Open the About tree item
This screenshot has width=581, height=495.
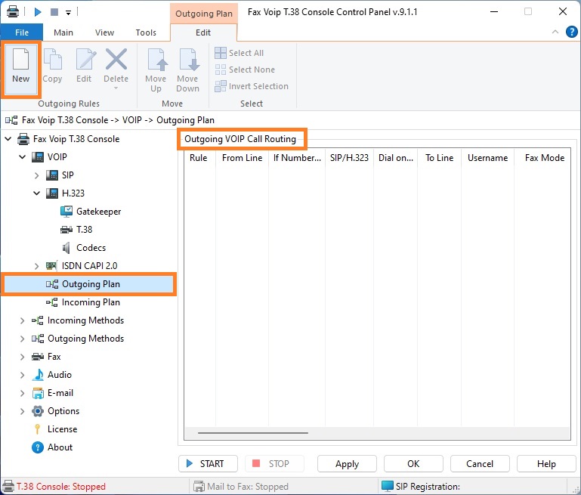click(x=60, y=447)
